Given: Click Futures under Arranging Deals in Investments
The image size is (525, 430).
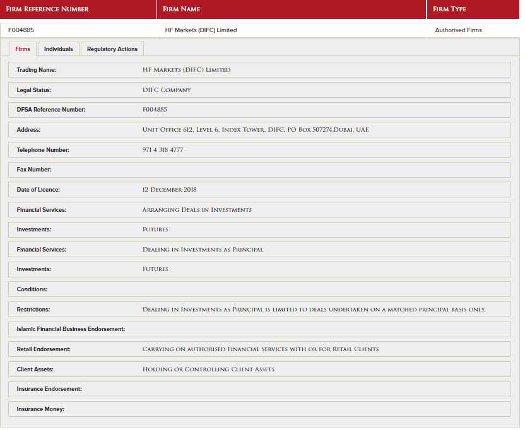Looking at the screenshot, I should click(x=155, y=230).
